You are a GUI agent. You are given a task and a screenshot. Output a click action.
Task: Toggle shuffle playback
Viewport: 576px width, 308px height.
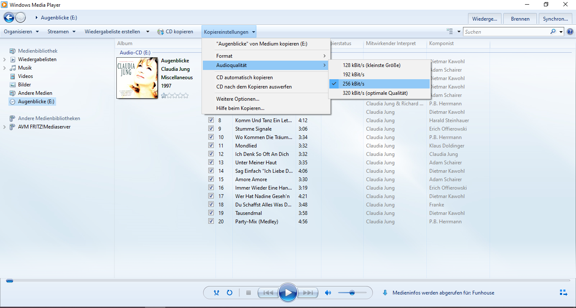tap(216, 292)
